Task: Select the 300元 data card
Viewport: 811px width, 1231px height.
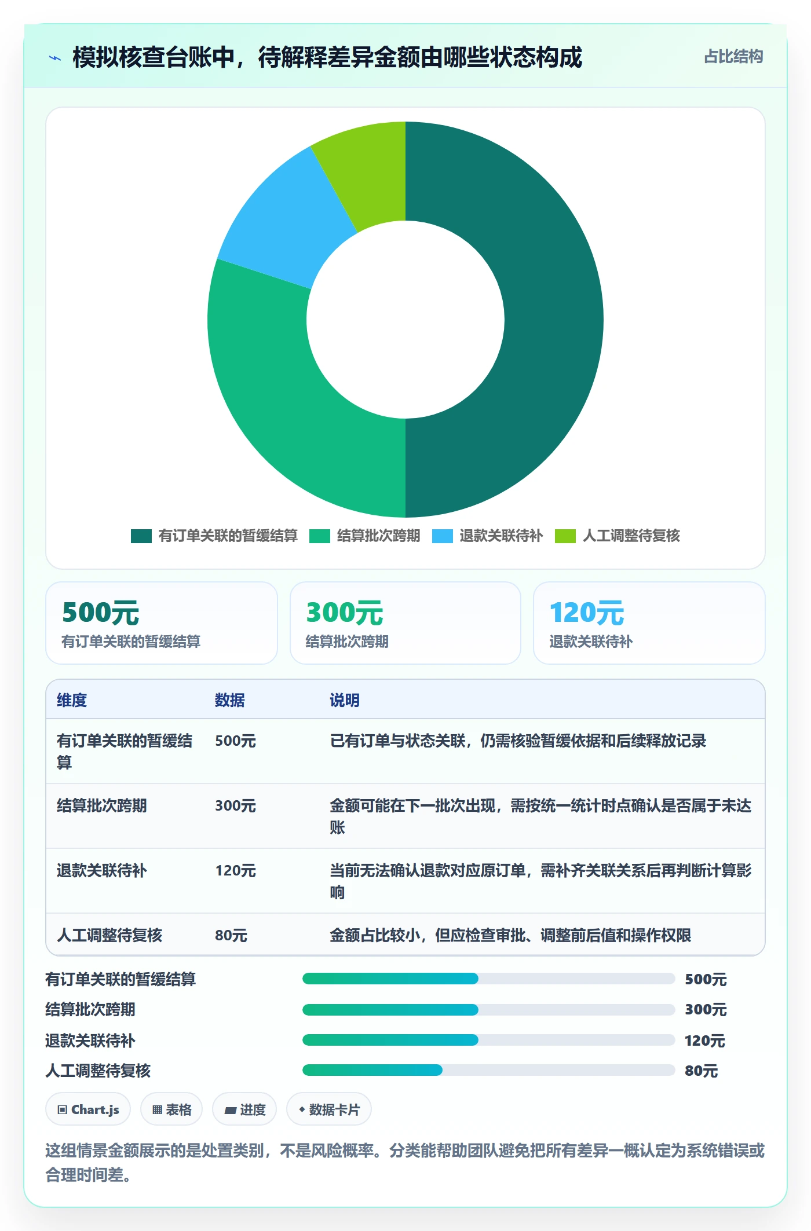Action: (x=405, y=623)
